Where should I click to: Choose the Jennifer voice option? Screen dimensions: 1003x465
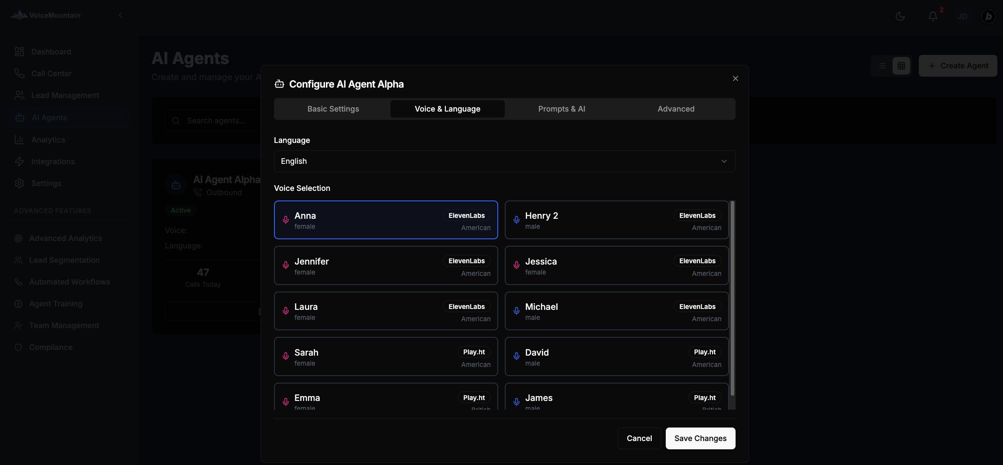point(386,265)
